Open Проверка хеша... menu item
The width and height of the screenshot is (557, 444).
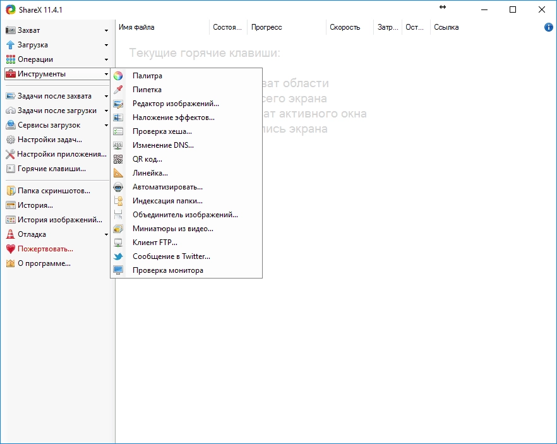[x=186, y=131]
